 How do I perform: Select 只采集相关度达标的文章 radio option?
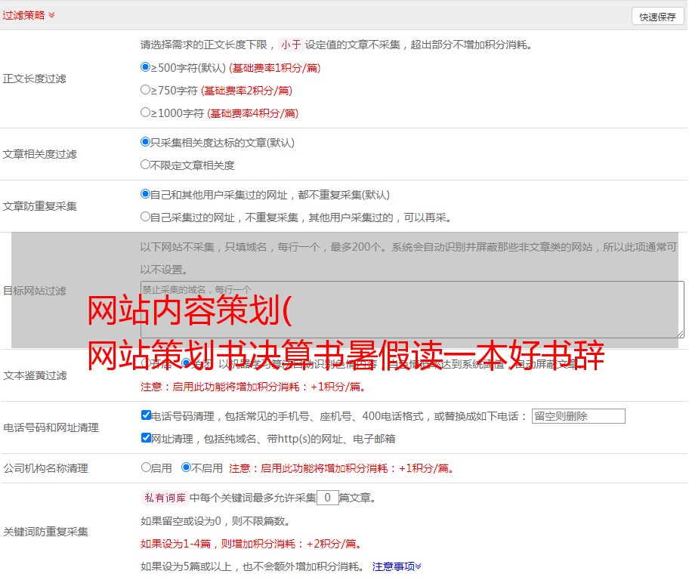coord(146,142)
